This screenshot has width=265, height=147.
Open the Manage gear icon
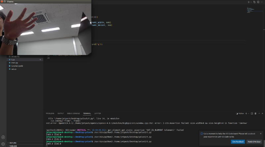[x=3, y=144]
